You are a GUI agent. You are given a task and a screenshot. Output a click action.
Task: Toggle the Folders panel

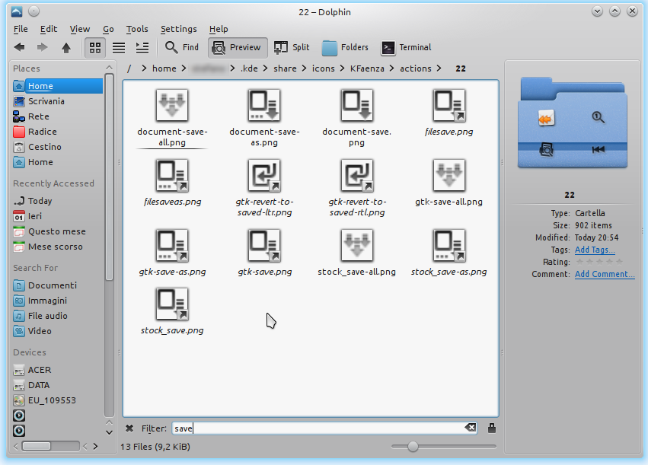point(345,47)
